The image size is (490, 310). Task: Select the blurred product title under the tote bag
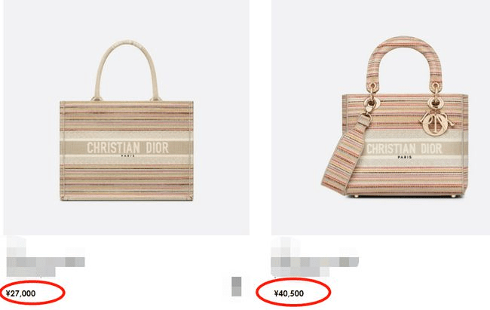click(46, 266)
